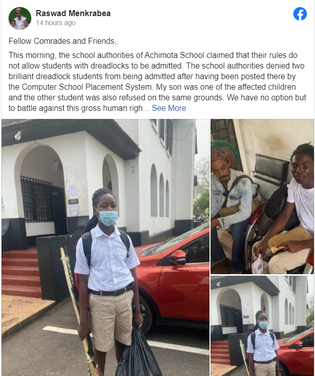
Task: Click the black plastic bag held by the student
Action: pyautogui.click(x=138, y=352)
